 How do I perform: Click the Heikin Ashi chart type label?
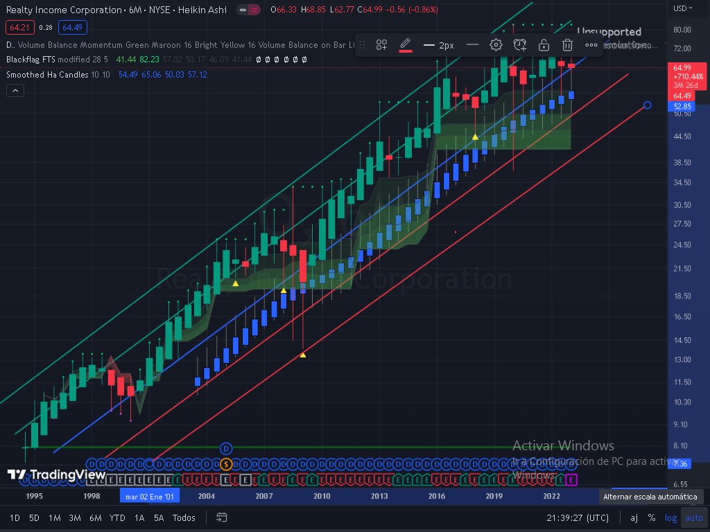point(202,10)
